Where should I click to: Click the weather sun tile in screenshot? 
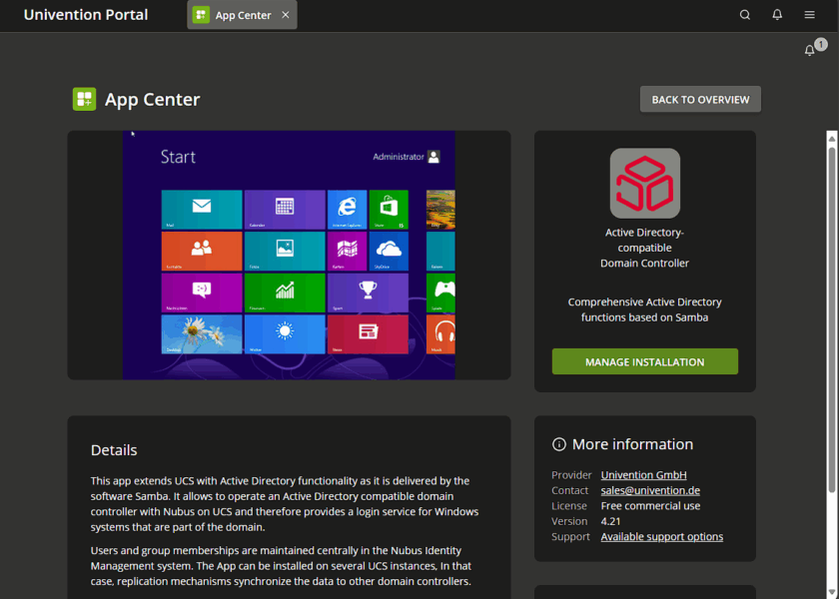point(285,334)
